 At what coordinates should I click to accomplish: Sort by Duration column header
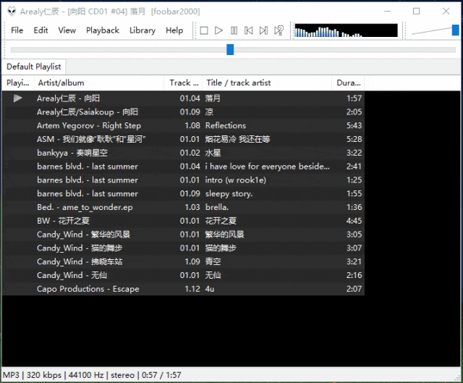click(x=349, y=83)
